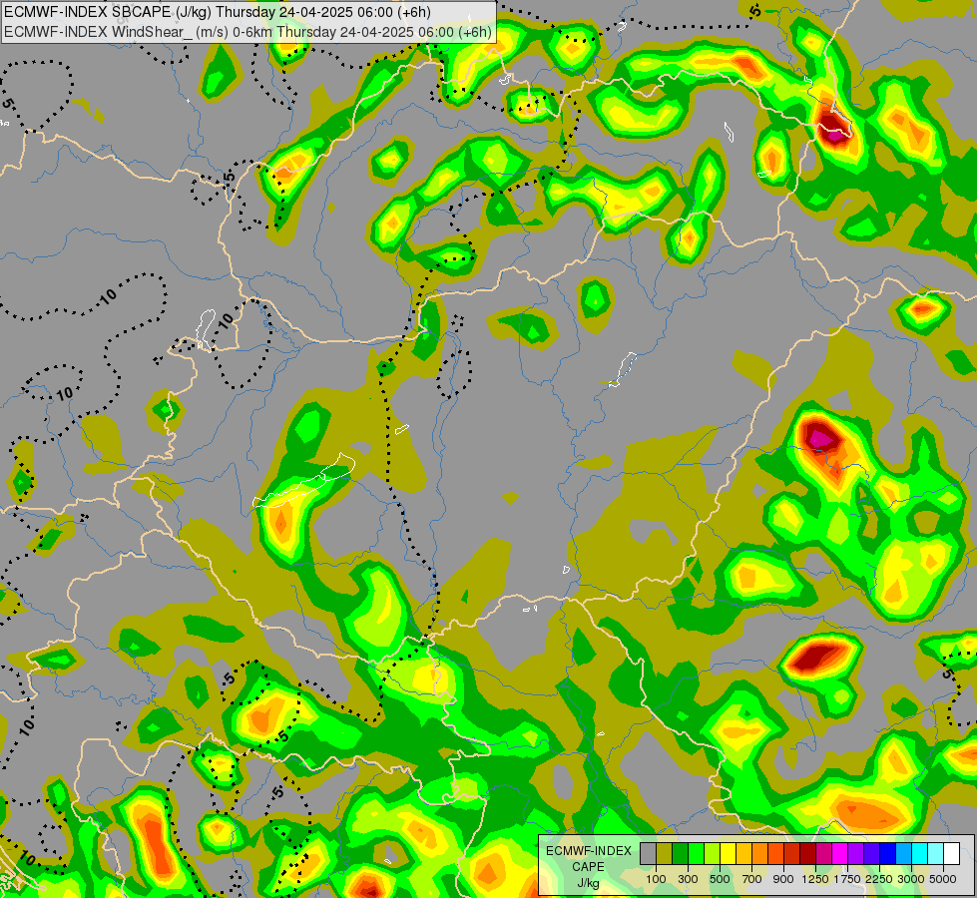Click the olive swatch in the CAPE legend
The height and width of the screenshot is (898, 977).
(x=665, y=853)
